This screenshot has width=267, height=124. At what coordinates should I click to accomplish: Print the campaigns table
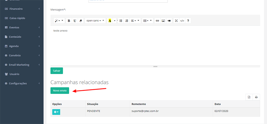pos(256,97)
